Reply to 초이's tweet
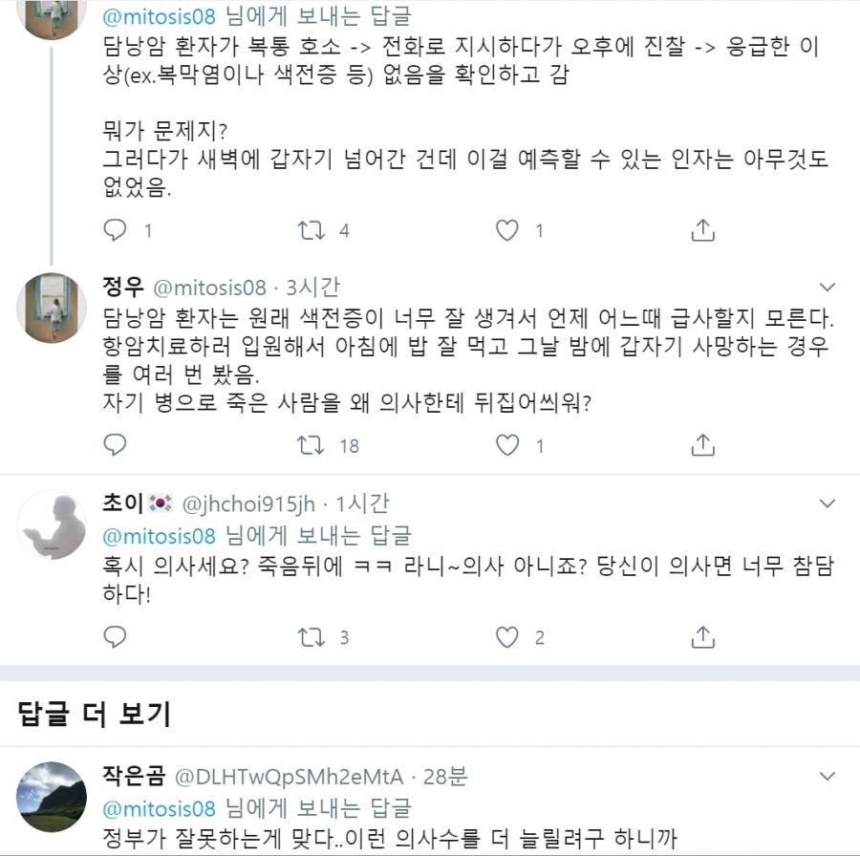 pyautogui.click(x=115, y=637)
